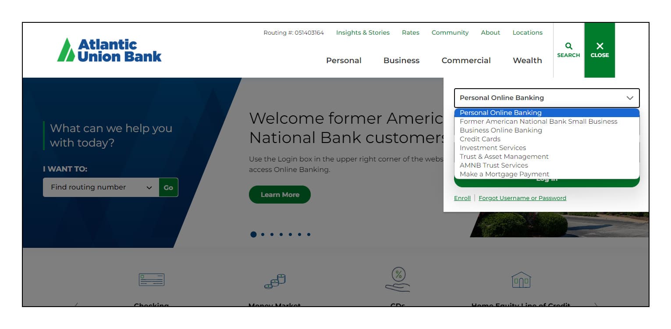Open the Commercial menu

tap(466, 61)
